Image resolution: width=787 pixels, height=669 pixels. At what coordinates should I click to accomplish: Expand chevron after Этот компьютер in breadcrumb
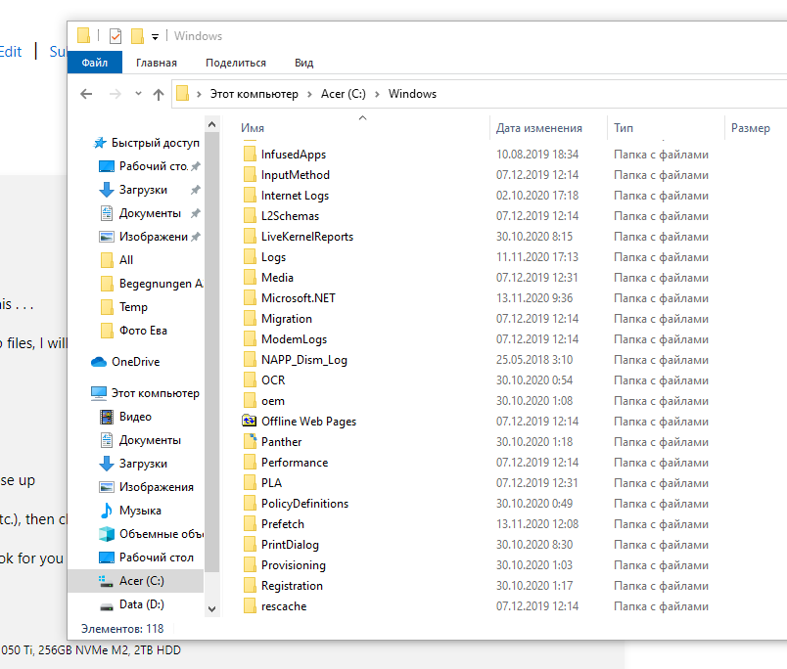pyautogui.click(x=309, y=94)
